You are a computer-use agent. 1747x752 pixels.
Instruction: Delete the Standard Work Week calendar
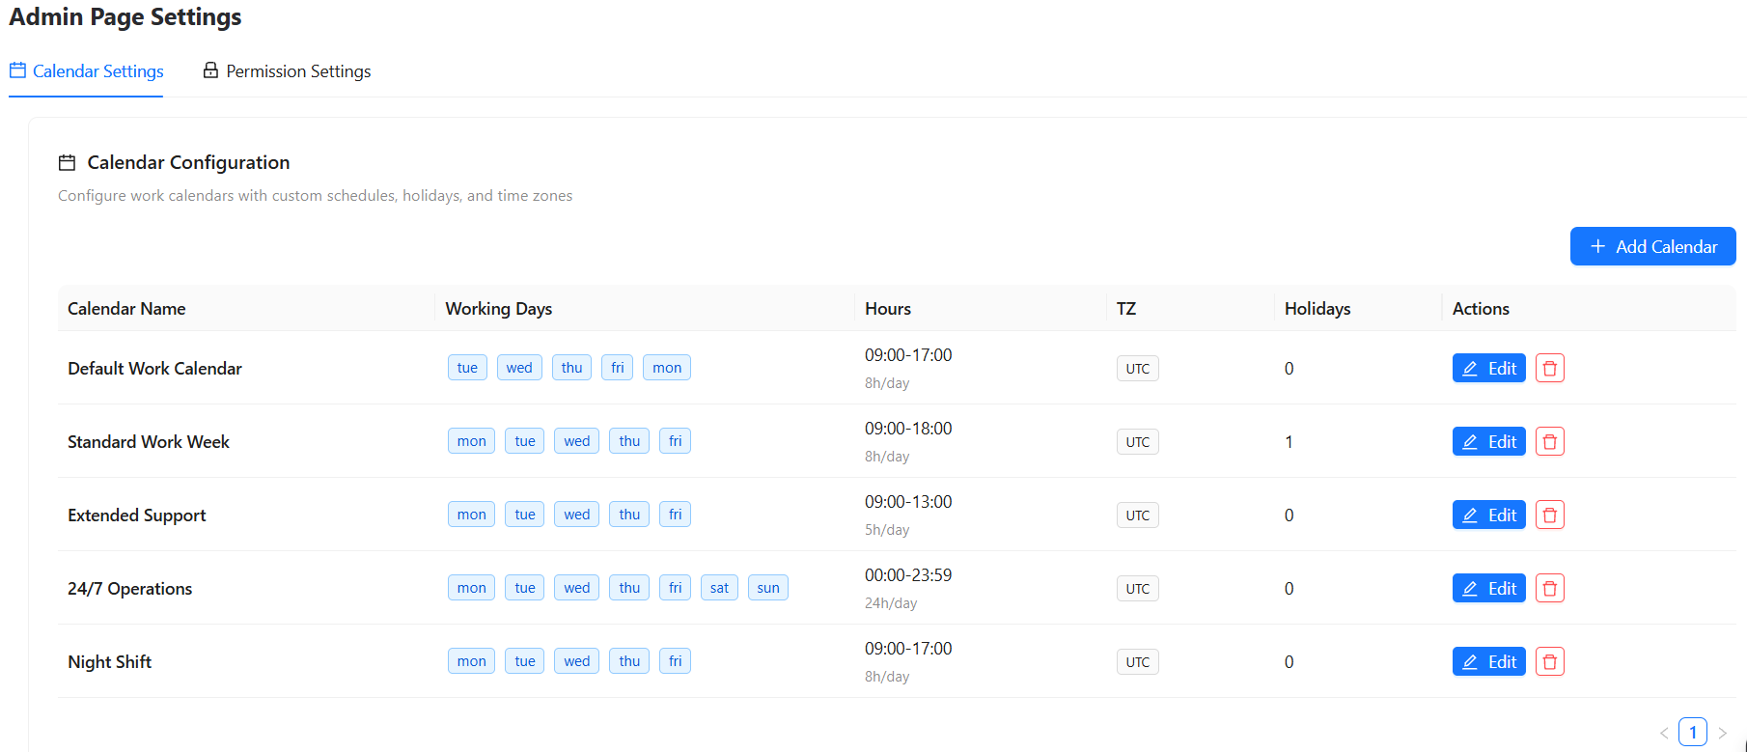point(1549,441)
